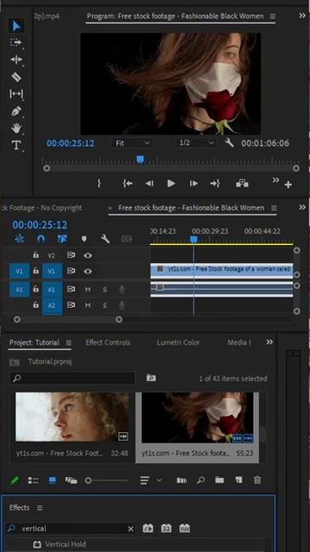The height and width of the screenshot is (552, 310).
Task: Open Sort Icons dropdown
Action: coord(151,480)
